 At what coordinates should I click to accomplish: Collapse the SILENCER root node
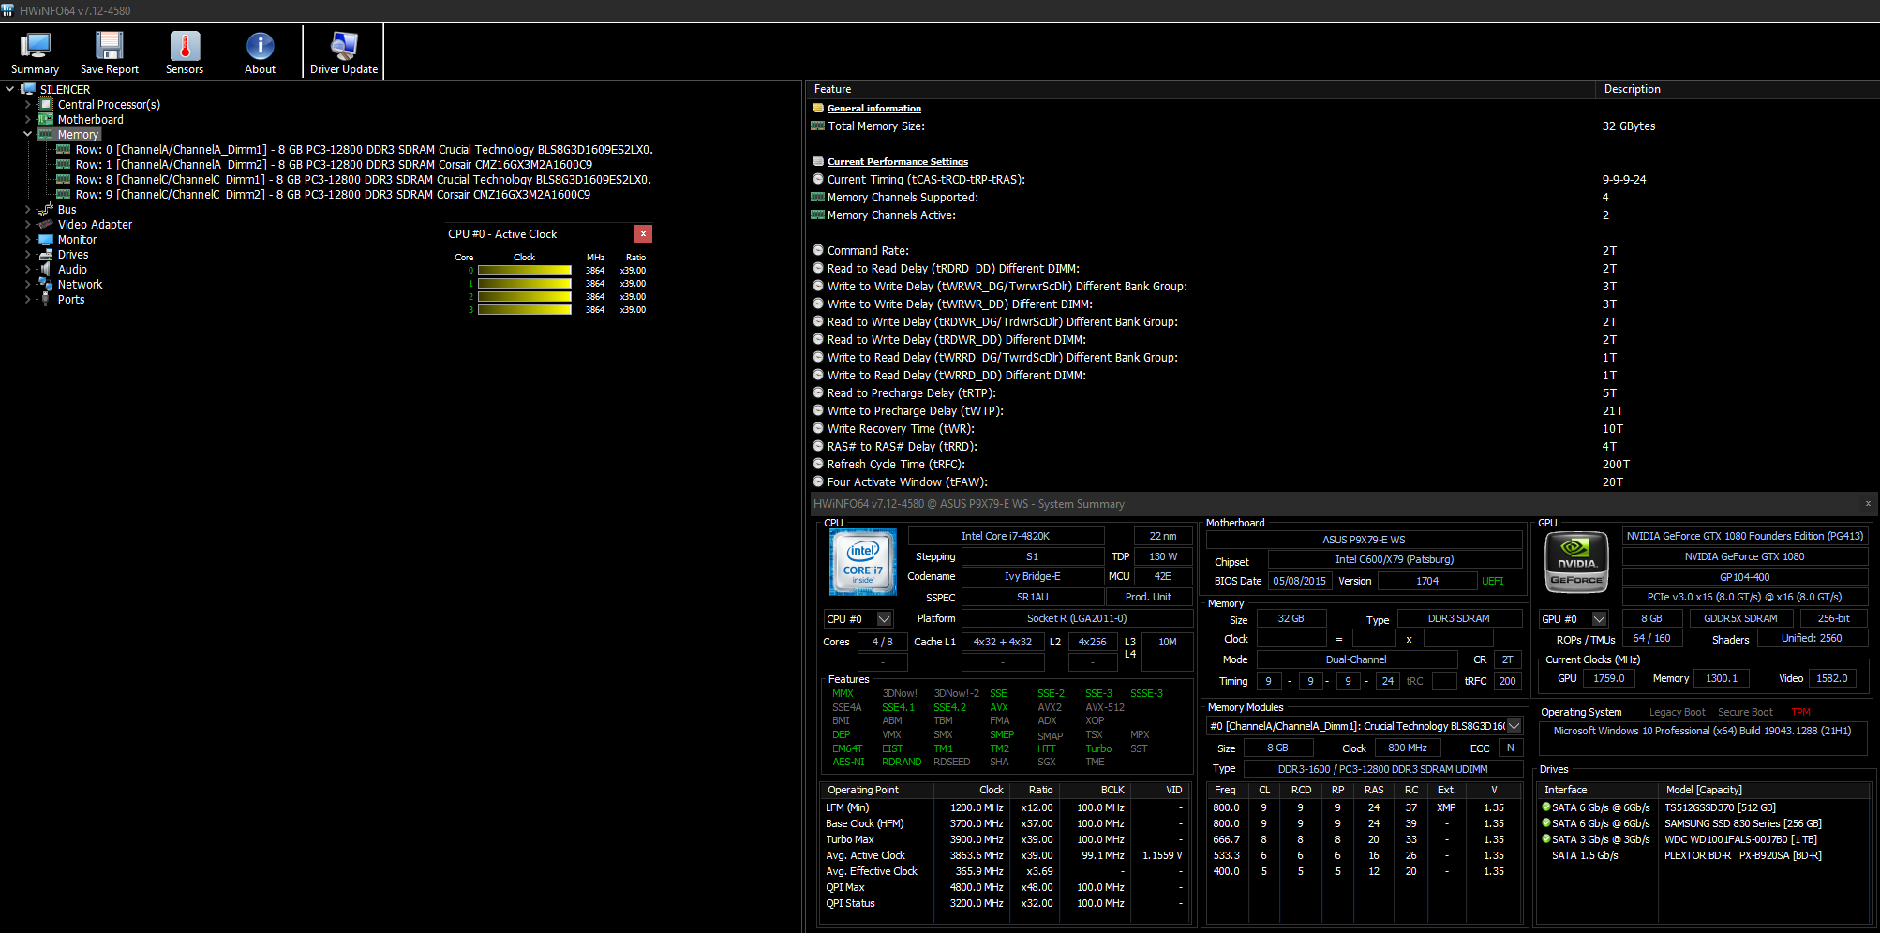pos(10,90)
